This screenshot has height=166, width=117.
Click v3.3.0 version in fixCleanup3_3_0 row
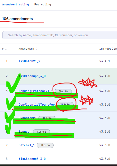pos(105,159)
